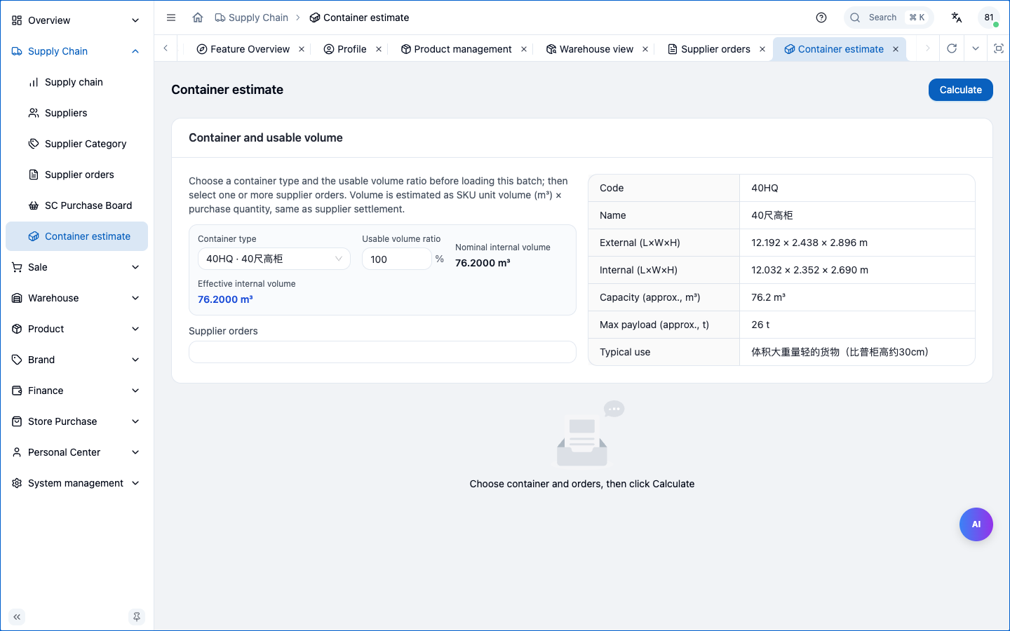Open the Container type dropdown
Viewport: 1010px width, 631px height.
[x=274, y=259]
